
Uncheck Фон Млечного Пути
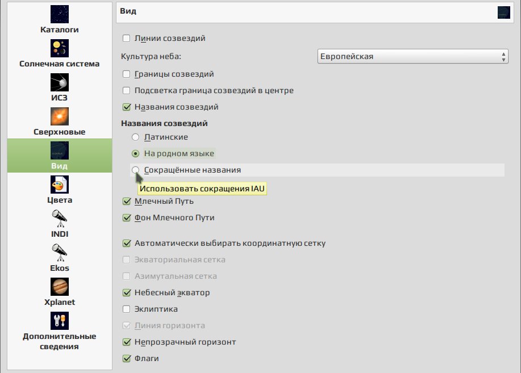(126, 217)
